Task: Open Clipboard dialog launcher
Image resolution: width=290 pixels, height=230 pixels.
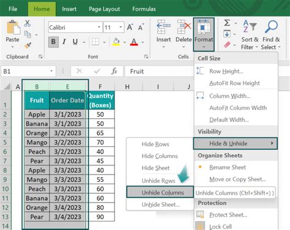Action: pos(40,57)
